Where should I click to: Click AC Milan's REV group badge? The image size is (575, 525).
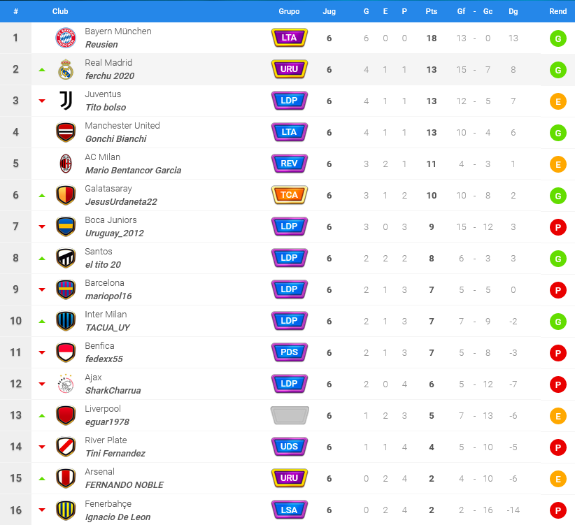point(290,164)
